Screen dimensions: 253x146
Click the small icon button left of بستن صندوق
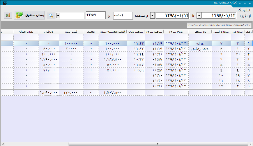8,15
